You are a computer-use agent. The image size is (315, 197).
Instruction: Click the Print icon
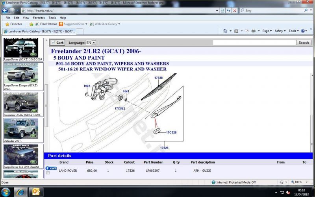254,31
